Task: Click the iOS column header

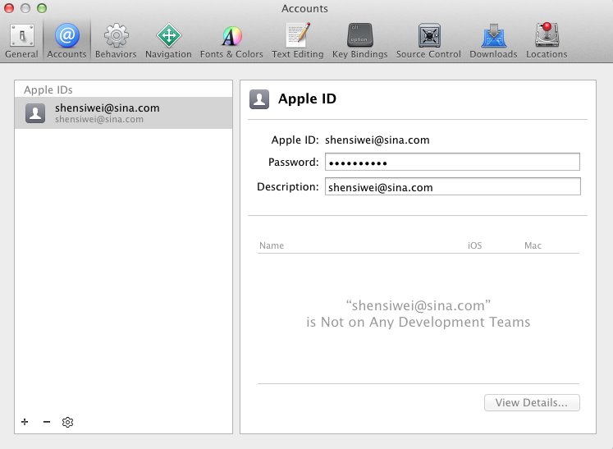Action: 474,245
